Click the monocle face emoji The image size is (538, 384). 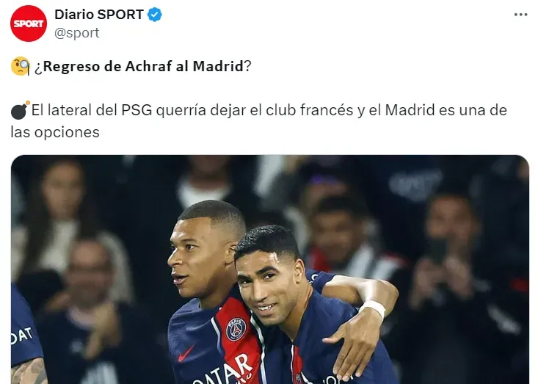(x=21, y=66)
